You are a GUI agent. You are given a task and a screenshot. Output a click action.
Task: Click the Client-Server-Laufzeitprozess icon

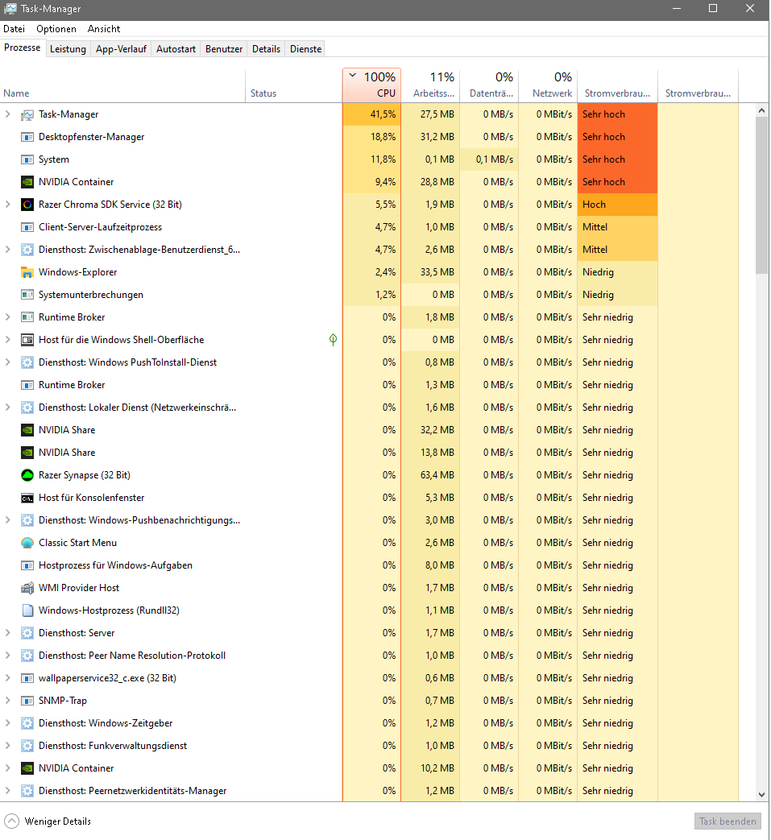[27, 227]
